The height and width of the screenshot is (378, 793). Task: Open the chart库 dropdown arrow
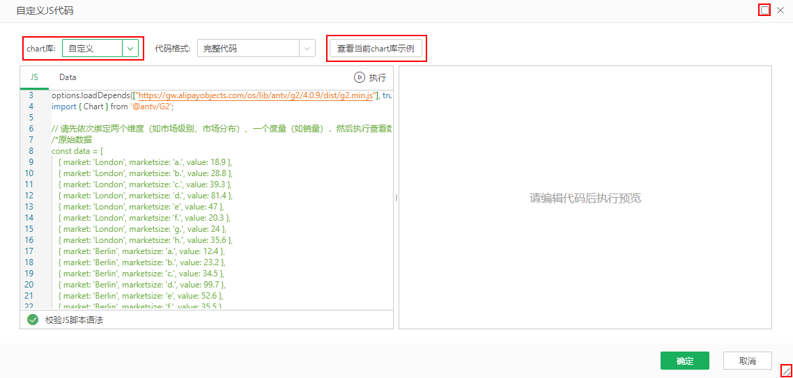click(x=130, y=48)
